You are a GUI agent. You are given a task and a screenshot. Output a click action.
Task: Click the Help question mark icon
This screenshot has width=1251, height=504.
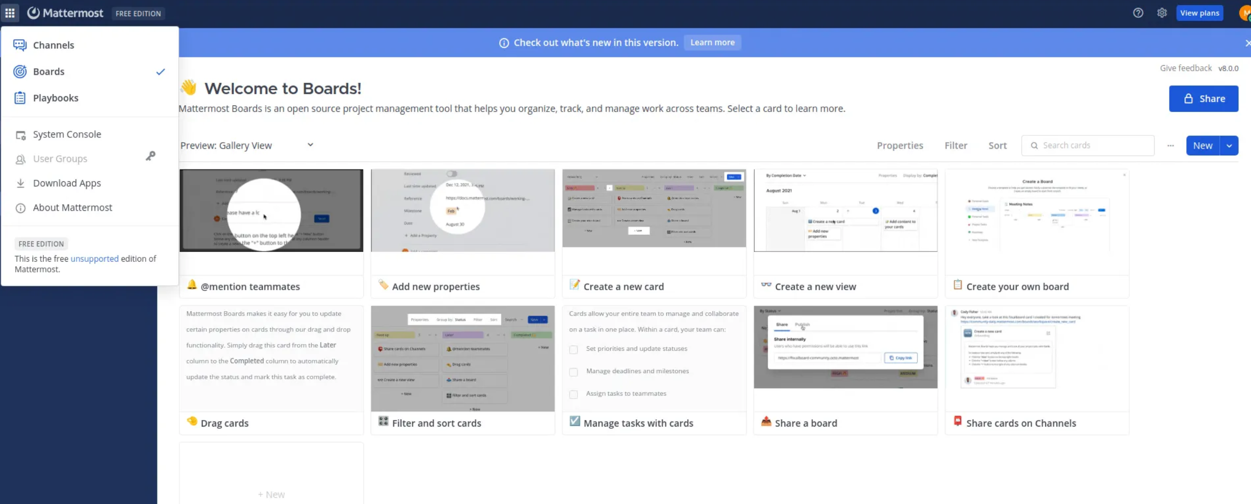coord(1138,13)
